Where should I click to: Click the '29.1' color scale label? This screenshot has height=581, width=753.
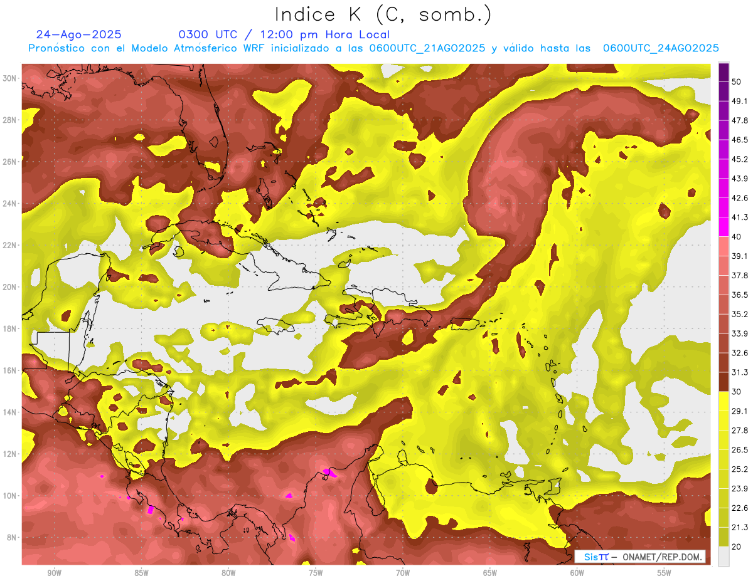(739, 411)
